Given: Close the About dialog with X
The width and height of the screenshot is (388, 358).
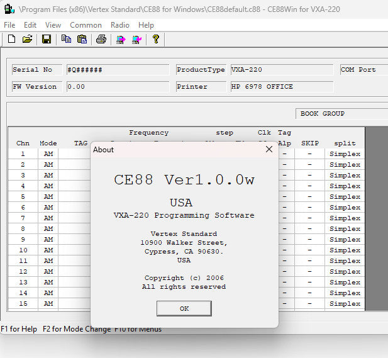Looking at the screenshot, I should coord(269,149).
